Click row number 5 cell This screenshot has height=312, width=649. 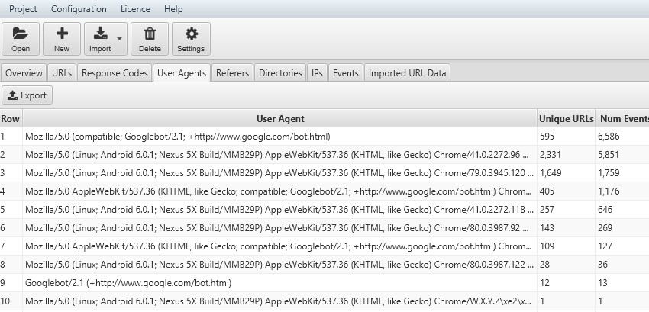(11, 209)
